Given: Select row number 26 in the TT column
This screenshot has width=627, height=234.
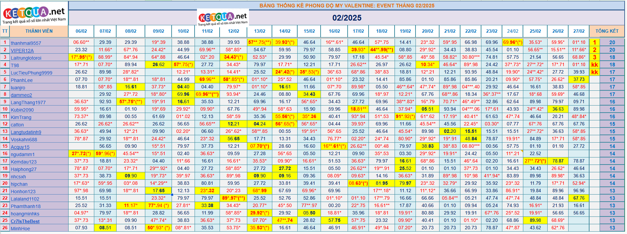Looking at the screenshot, I should point(5,228).
